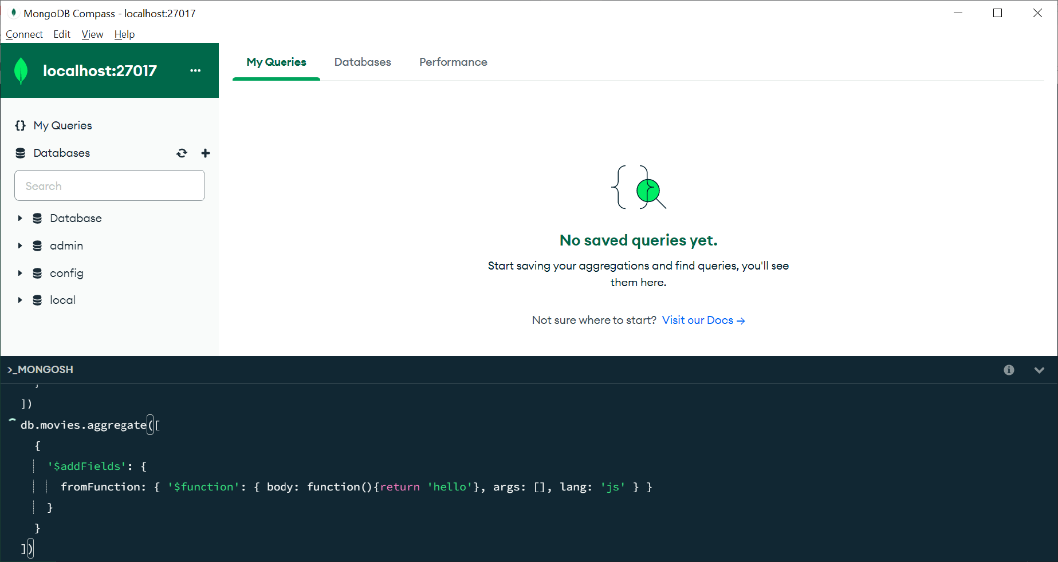Viewport: 1058px width, 562px height.
Task: Click the MongoDB leaf logo in sidebar
Action: point(21,70)
